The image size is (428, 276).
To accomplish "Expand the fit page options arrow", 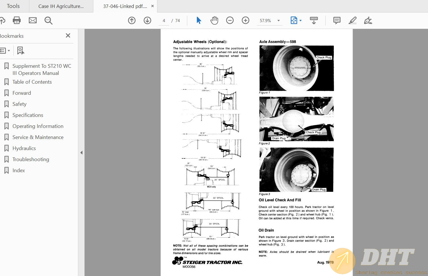I will (301, 20).
